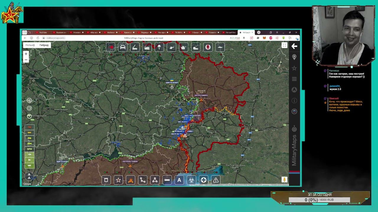Click the Google logo on the map
Viewport: 378px width, 212px height.
click(x=27, y=184)
